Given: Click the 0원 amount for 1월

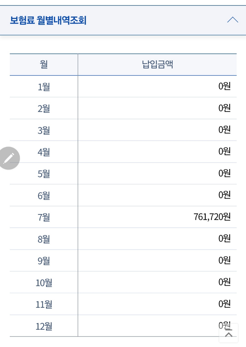Looking at the screenshot, I should (224, 86).
